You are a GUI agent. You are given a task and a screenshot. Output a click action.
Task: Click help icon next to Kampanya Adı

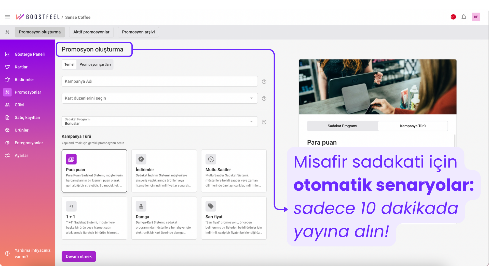click(264, 81)
